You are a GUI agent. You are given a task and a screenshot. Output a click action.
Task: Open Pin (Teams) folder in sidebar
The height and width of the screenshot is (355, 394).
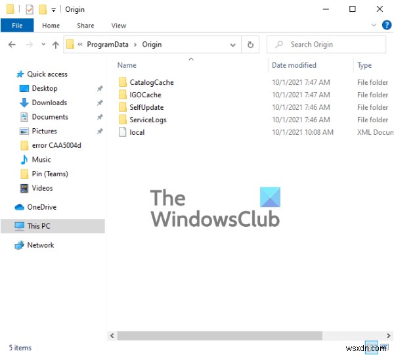coord(50,174)
